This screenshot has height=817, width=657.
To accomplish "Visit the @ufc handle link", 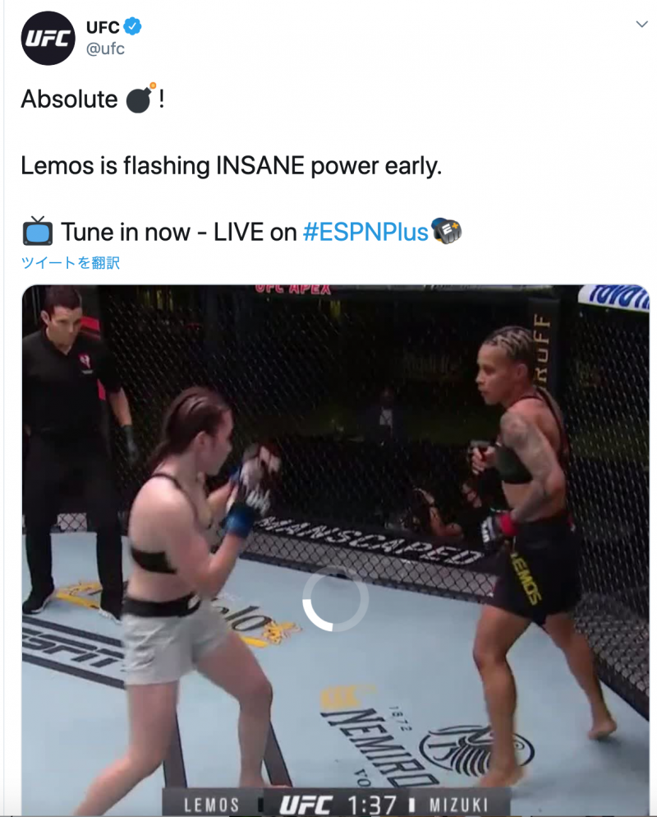I will [x=105, y=48].
